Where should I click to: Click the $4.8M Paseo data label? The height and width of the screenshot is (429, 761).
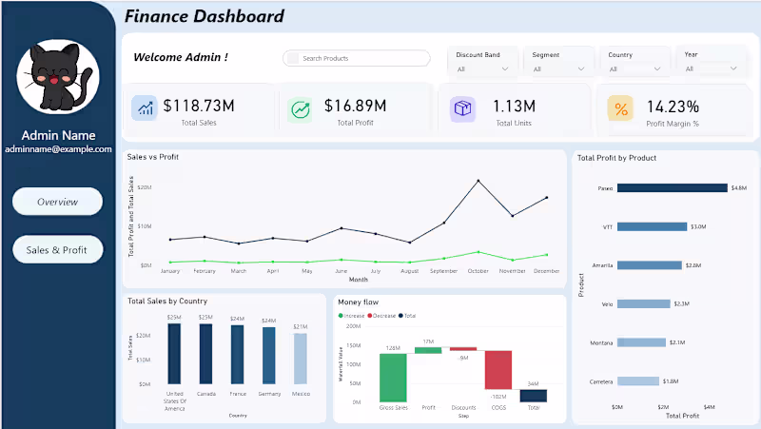739,187
